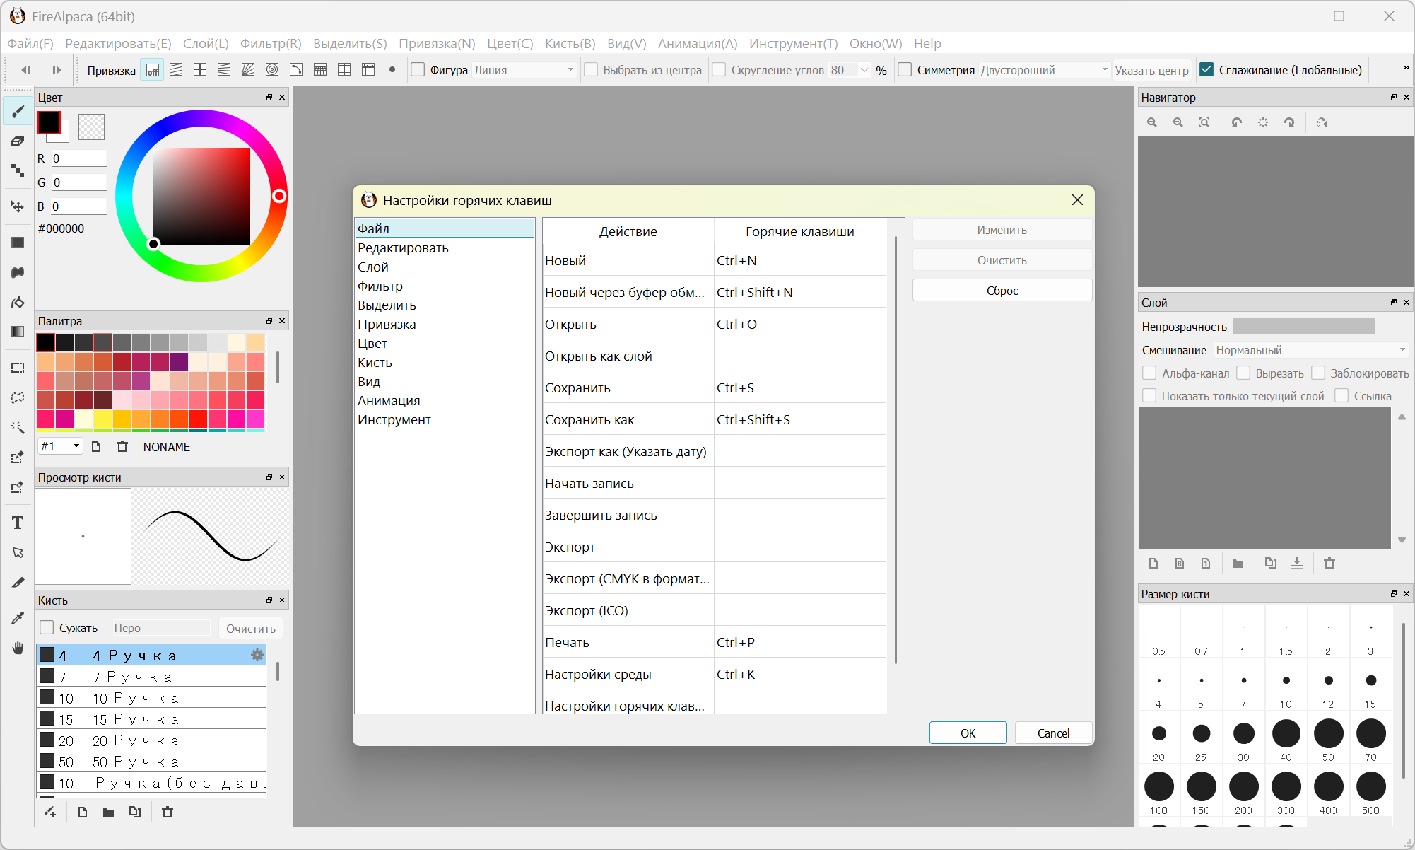The height and width of the screenshot is (850, 1415).
Task: Select the Eraser tool in left toolbar
Action: [x=18, y=141]
